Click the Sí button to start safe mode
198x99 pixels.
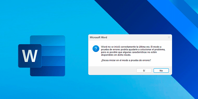144,71
